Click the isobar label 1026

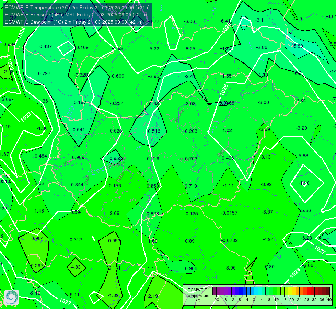226,28
